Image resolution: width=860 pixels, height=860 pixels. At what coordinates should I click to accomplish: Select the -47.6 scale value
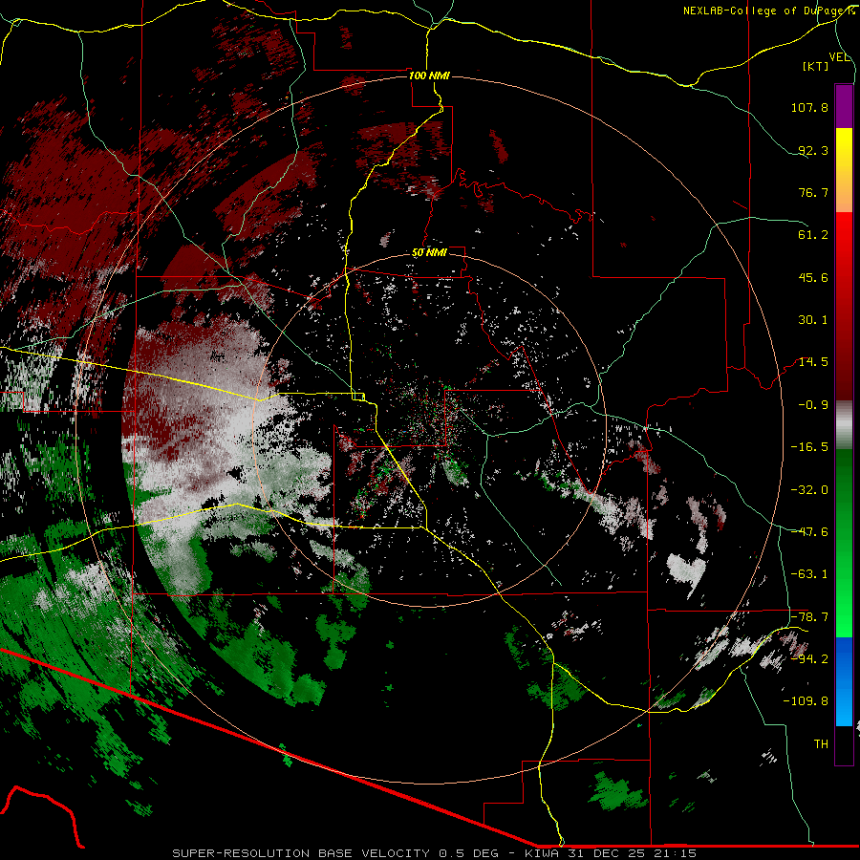(x=809, y=532)
